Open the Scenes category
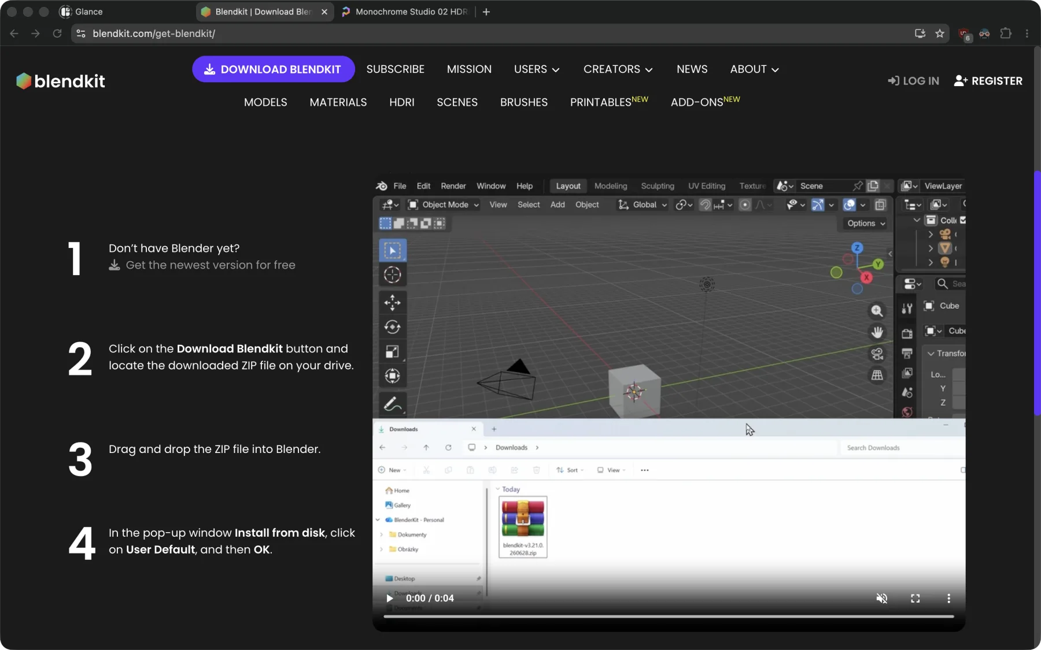The height and width of the screenshot is (650, 1041). (x=457, y=102)
